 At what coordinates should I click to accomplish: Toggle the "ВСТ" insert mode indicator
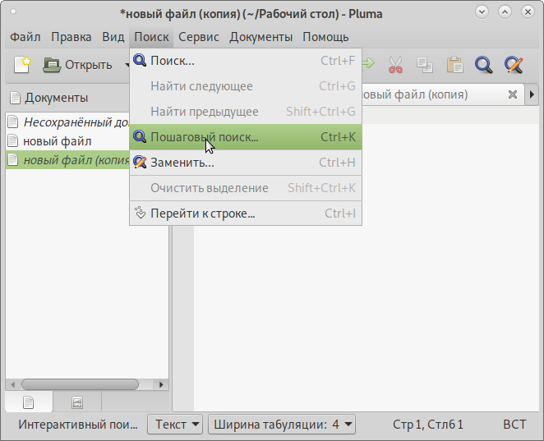(514, 425)
